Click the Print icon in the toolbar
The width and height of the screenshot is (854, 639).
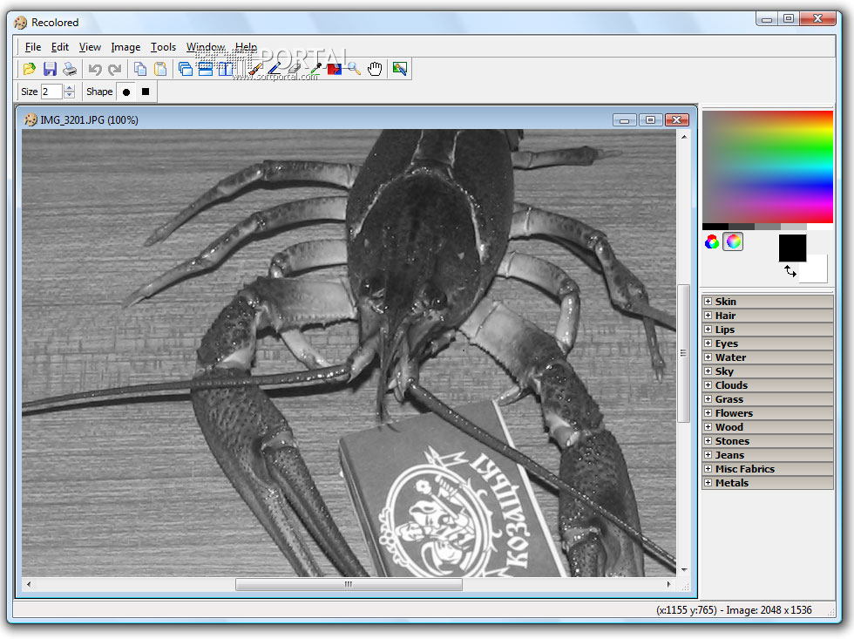[x=70, y=69]
